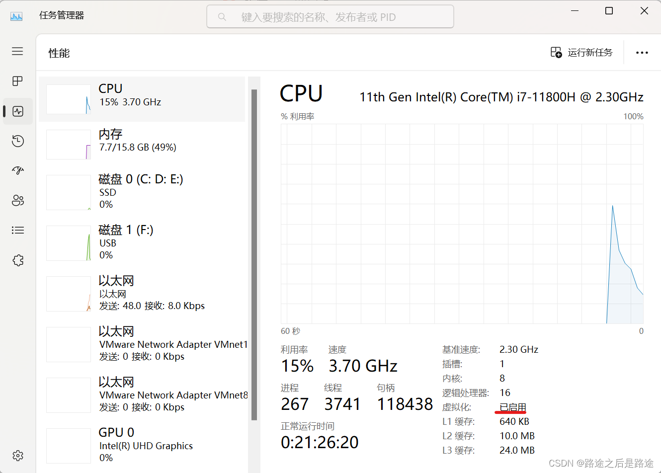Click the 性能 page heading
The width and height of the screenshot is (661, 473).
pyautogui.click(x=59, y=53)
